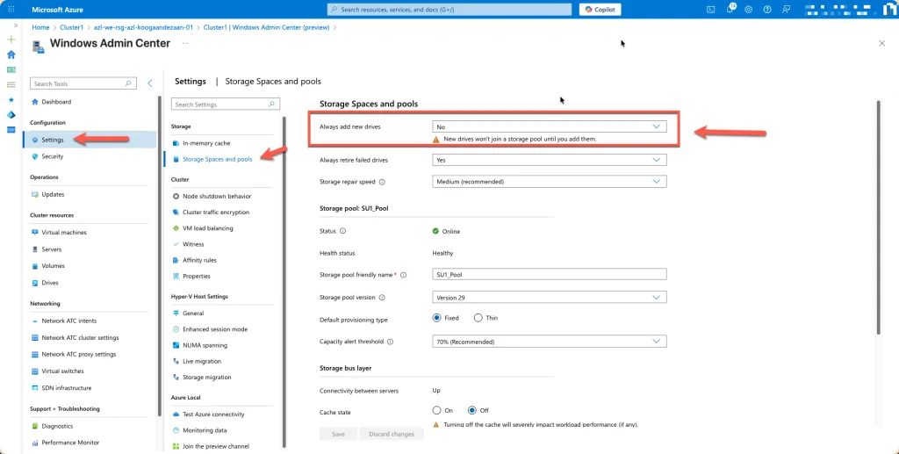
Task: Open Cloud Shell from the top bar
Action: (710, 9)
